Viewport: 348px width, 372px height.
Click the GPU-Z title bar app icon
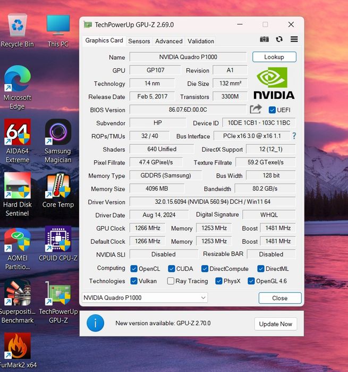point(88,24)
